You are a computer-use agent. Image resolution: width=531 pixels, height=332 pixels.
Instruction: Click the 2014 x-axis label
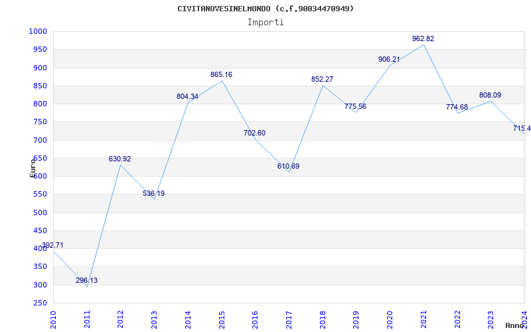click(x=189, y=320)
